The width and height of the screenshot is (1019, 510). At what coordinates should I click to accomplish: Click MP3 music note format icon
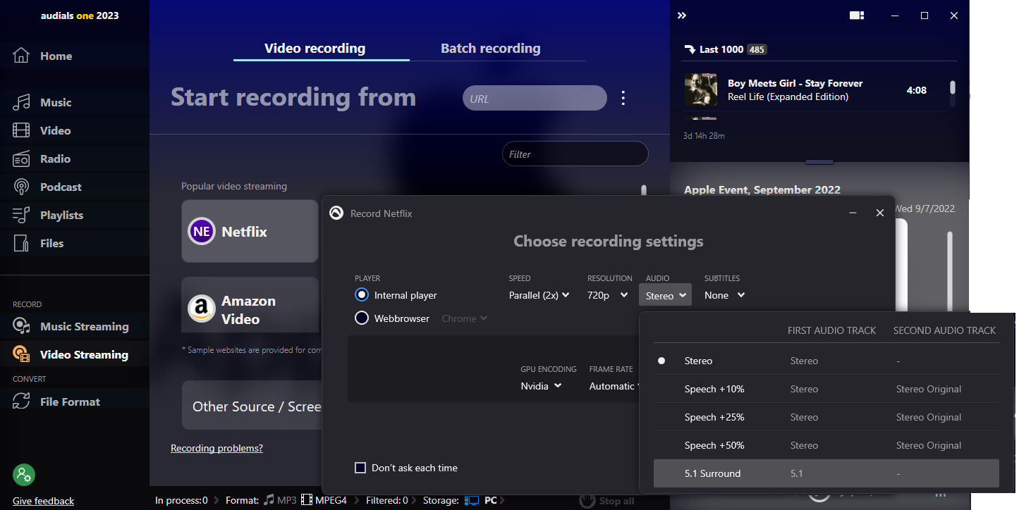269,500
